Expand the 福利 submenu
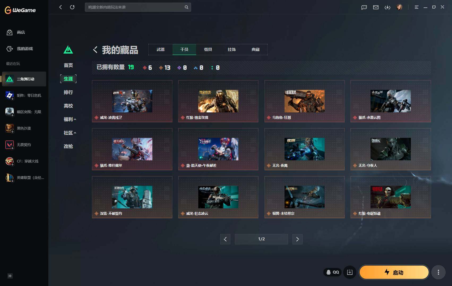 tap(70, 119)
